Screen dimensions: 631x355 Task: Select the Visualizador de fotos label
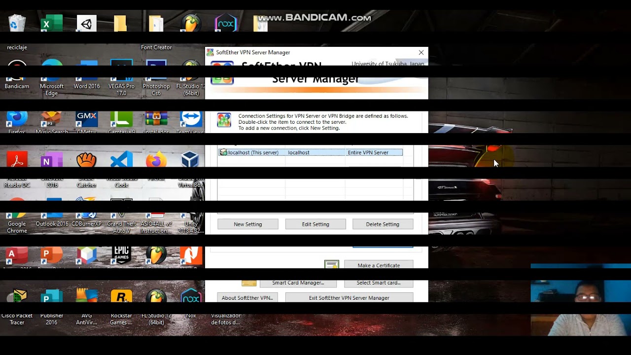(x=225, y=319)
